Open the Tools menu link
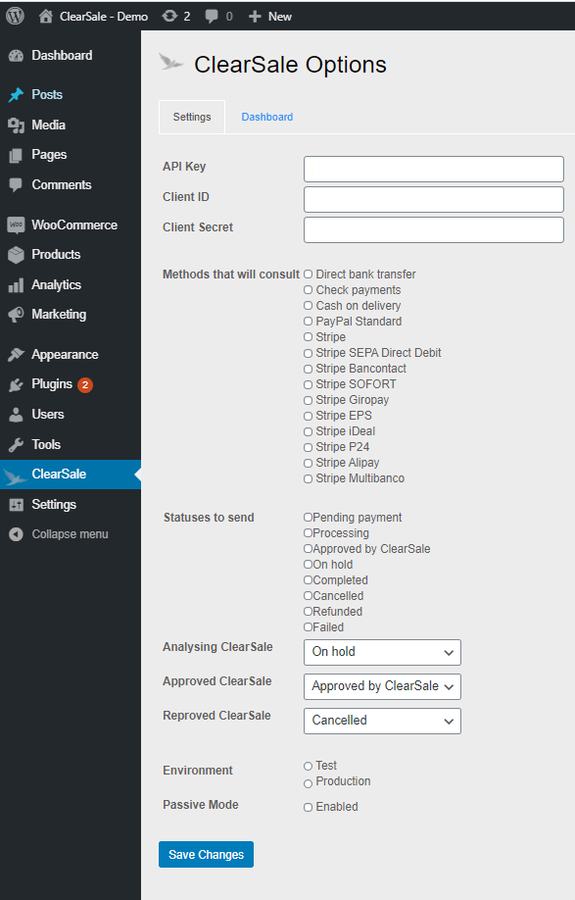The image size is (575, 900). coord(46,445)
